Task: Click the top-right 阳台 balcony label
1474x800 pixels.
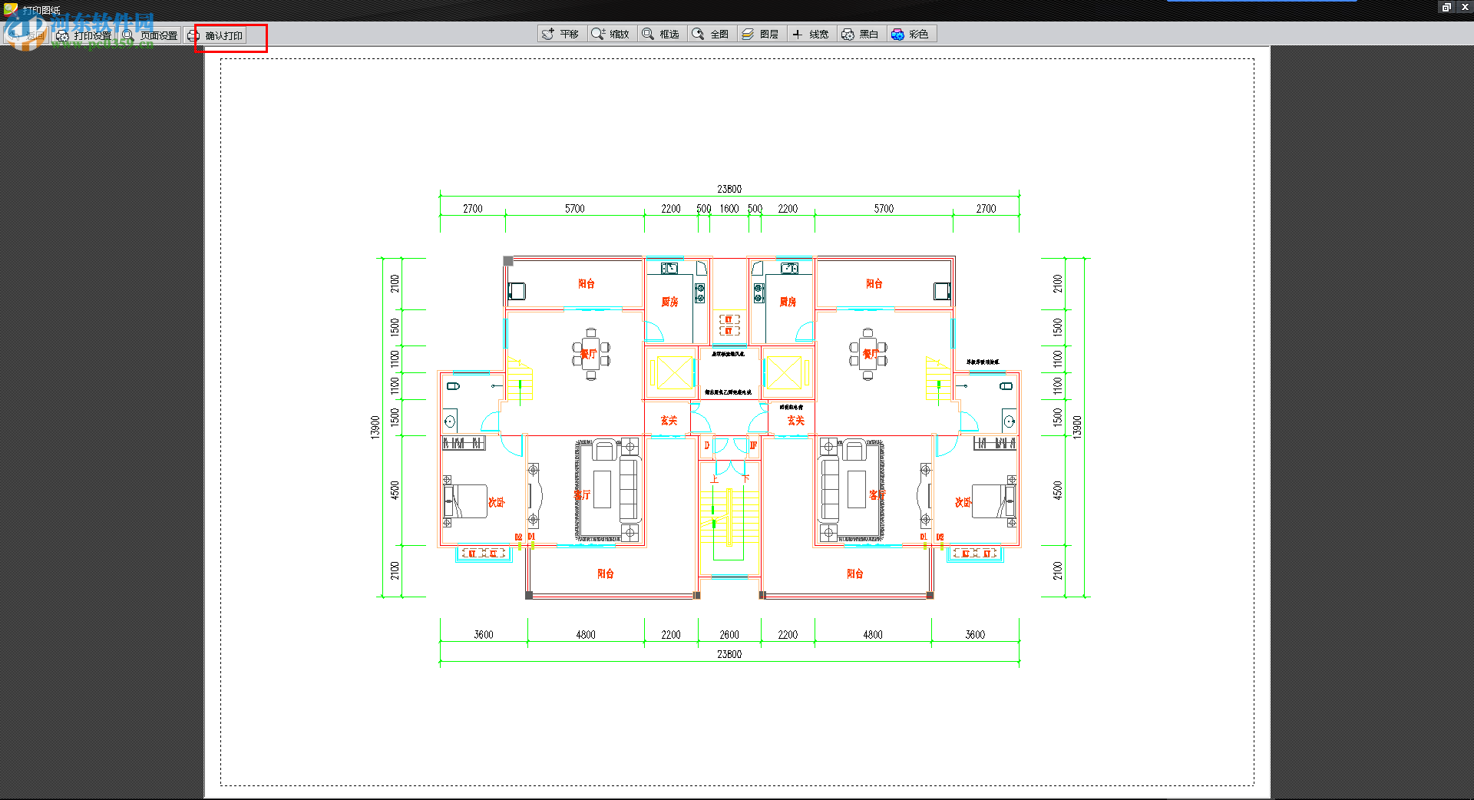Action: pos(874,283)
